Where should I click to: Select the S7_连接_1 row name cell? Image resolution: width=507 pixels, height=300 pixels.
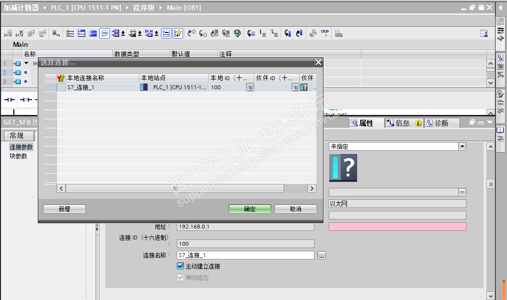pos(103,87)
